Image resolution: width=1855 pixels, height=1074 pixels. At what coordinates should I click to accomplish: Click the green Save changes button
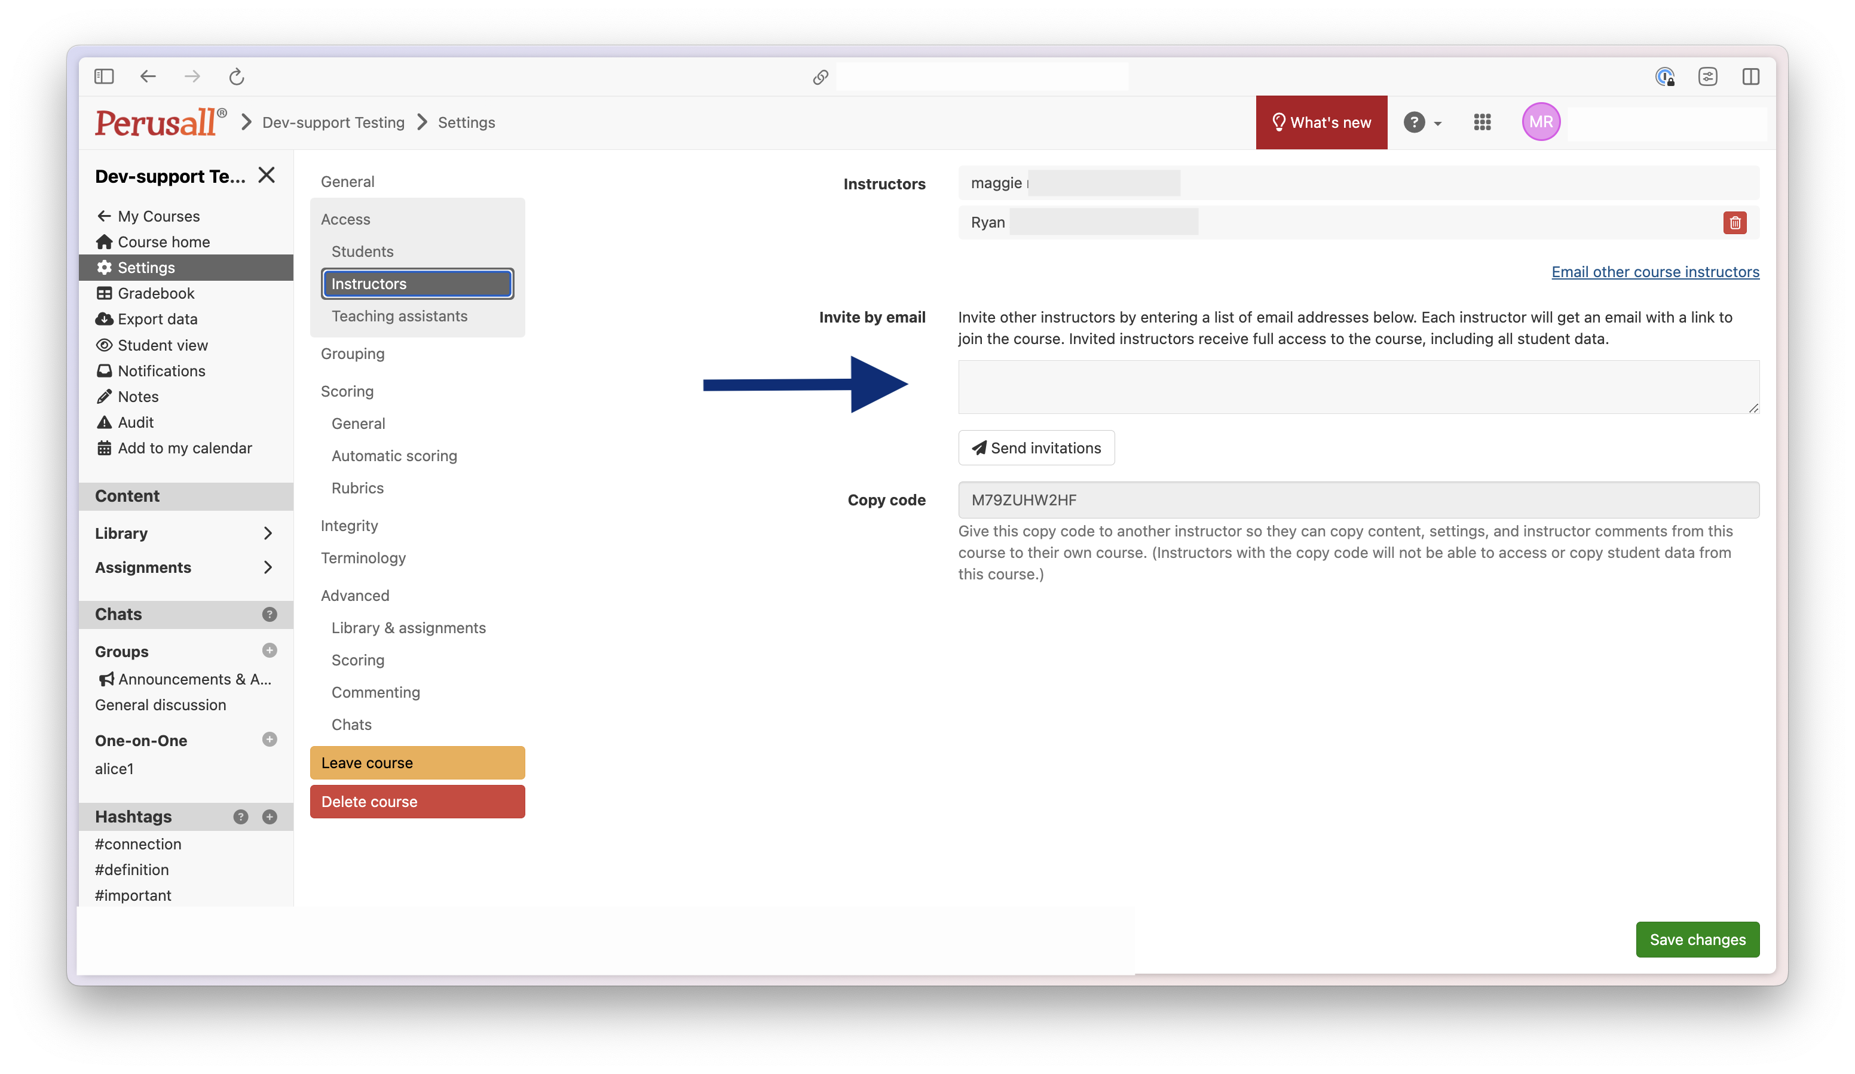point(1697,940)
